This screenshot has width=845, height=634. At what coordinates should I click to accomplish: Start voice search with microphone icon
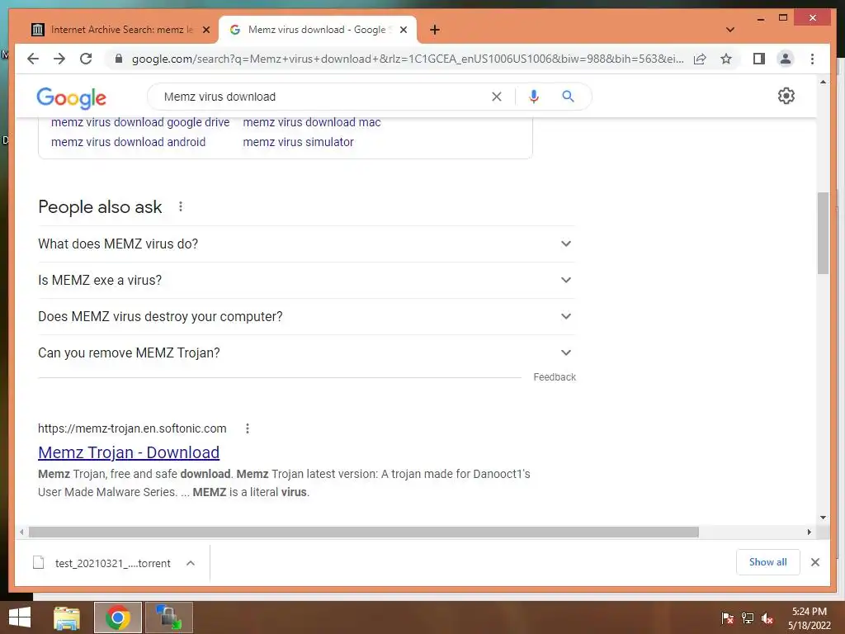534,97
